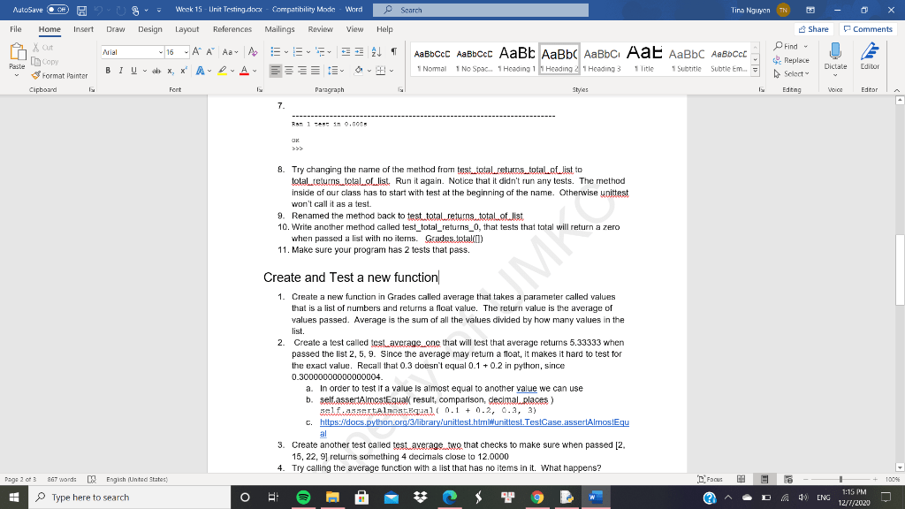Click Align Left icon
This screenshot has height=509, width=905.
276,71
